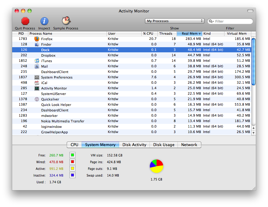The height and width of the screenshot is (207, 268).
Task: Open the My Processes dropdown
Action: [175, 21]
